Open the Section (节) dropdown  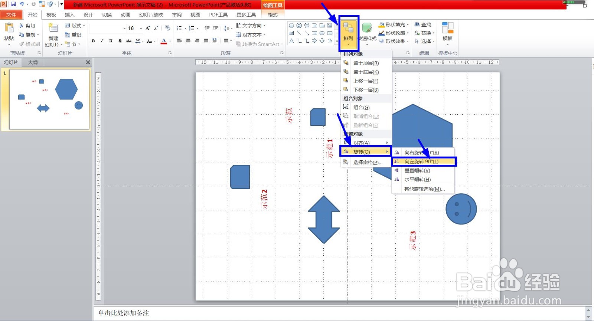point(73,44)
